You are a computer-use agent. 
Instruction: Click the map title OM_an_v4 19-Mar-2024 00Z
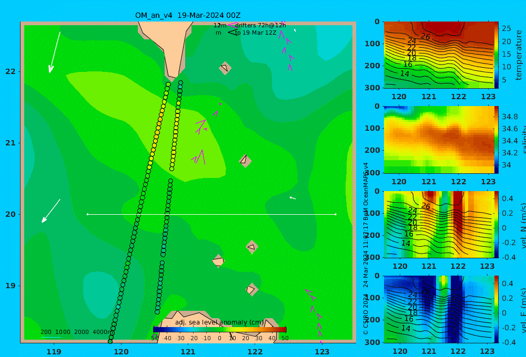pyautogui.click(x=188, y=15)
